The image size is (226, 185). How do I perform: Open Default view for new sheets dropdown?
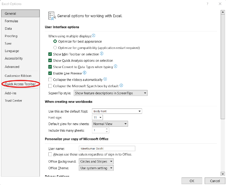[x=110, y=124]
